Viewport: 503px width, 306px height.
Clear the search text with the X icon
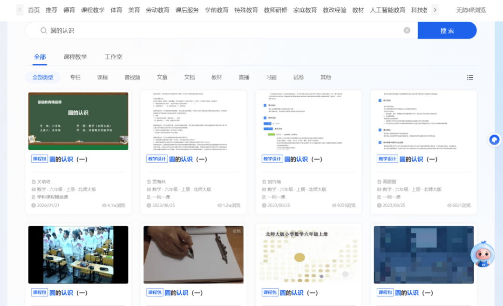coord(407,31)
